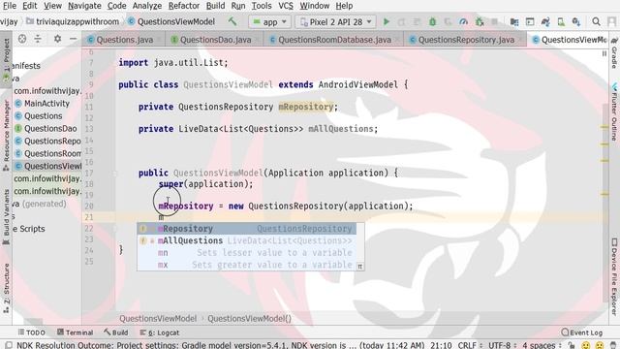Open the VCS menu
620x349 pixels.
(x=286, y=6)
